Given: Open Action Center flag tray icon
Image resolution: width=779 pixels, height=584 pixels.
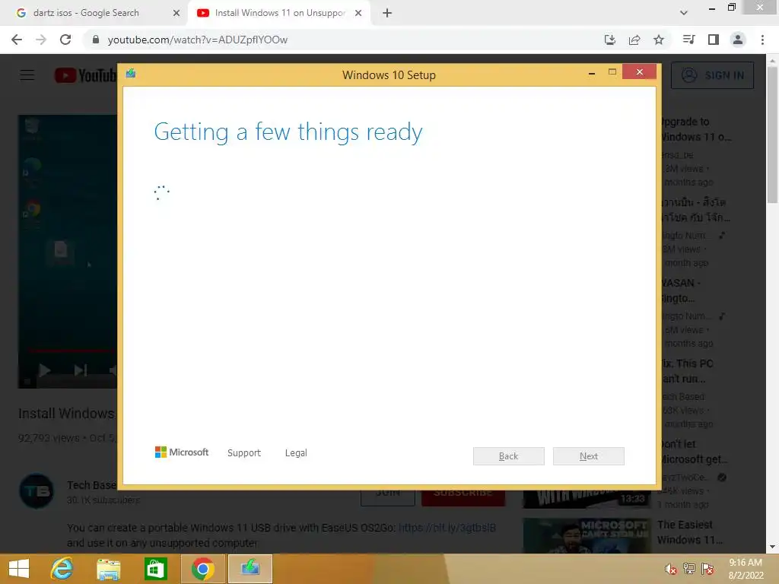Looking at the screenshot, I should [x=707, y=569].
